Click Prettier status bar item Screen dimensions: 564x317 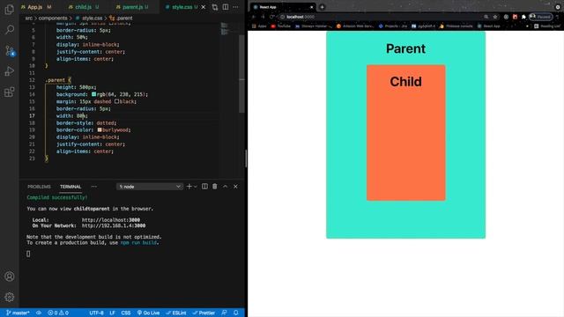204,313
